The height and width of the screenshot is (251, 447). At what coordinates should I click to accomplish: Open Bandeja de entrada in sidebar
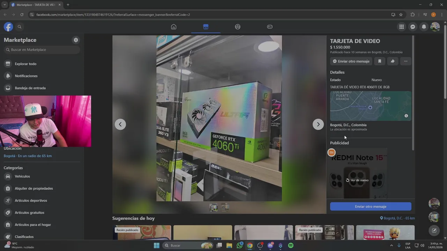coord(42,88)
